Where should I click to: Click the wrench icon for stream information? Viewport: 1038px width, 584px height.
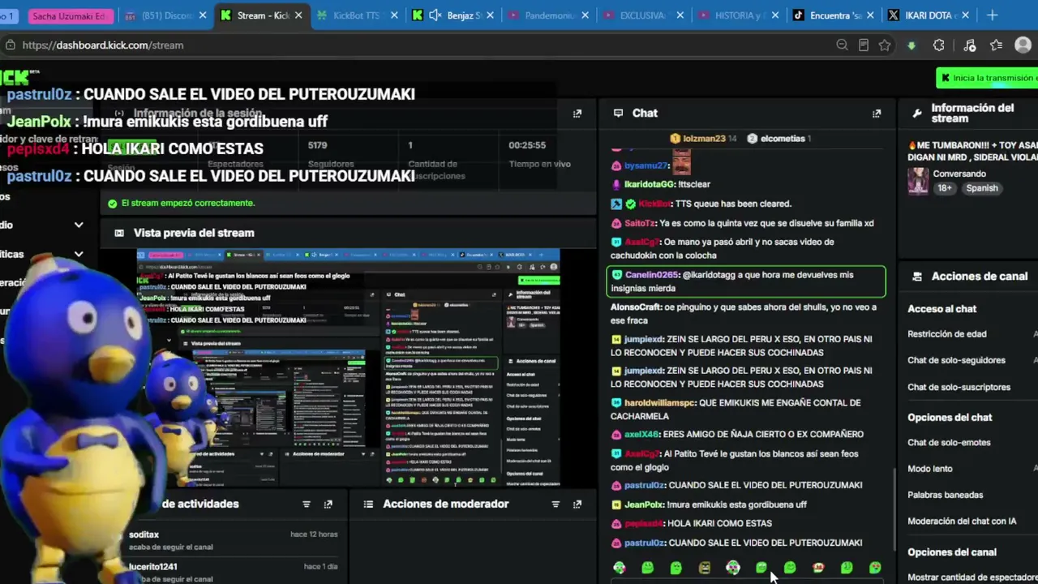pyautogui.click(x=917, y=114)
